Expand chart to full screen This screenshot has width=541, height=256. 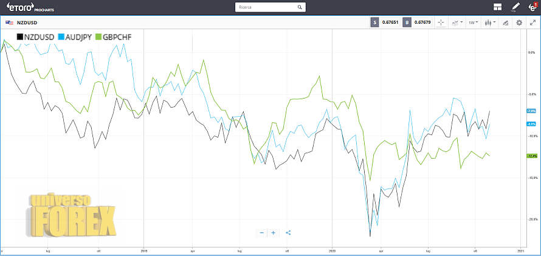tap(533, 22)
